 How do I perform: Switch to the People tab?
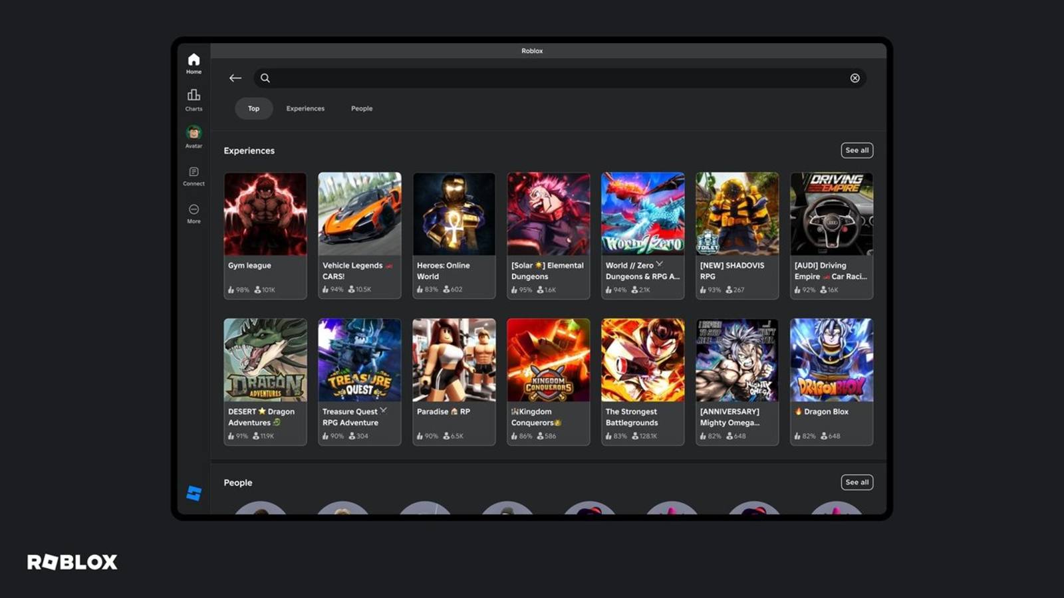(362, 108)
